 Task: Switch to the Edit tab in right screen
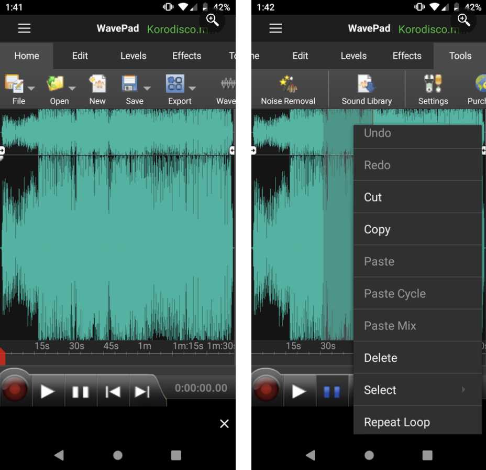[x=300, y=56]
